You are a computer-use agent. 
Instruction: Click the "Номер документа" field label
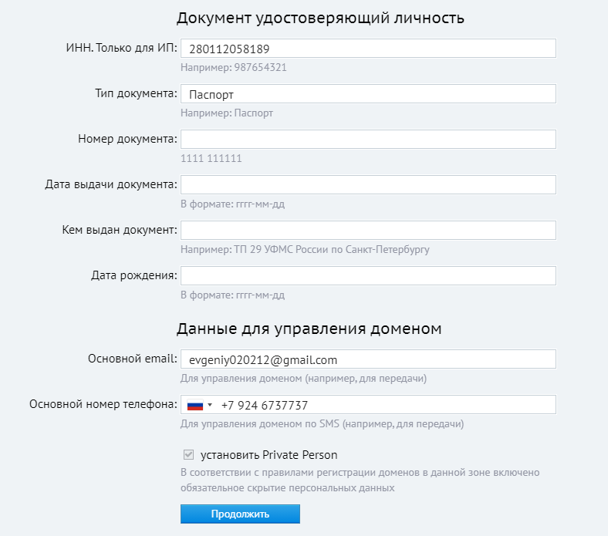(127, 139)
